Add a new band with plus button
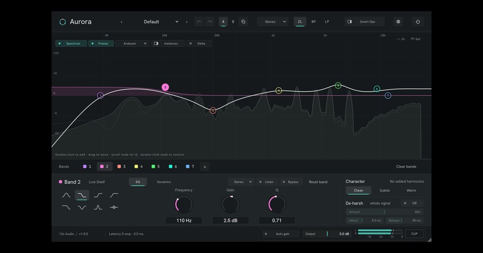The image size is (483, 253). click(204, 167)
